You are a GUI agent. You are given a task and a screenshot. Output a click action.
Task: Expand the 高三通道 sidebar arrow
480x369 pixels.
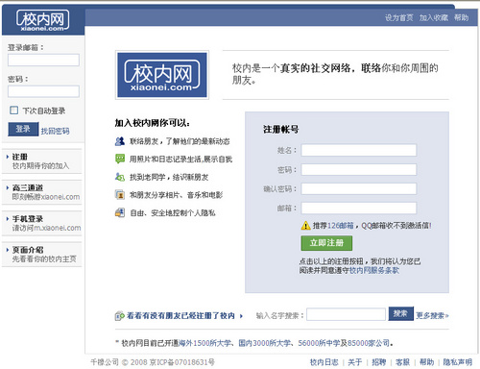tap(8, 187)
